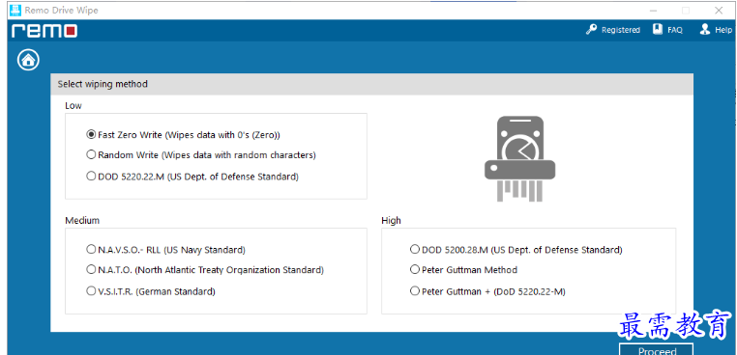
Task: Choose DOD 5220.22.M low-level option
Action: (192, 177)
